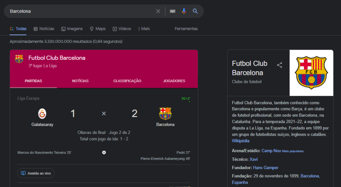Open the Wikipédia link

pyautogui.click(x=240, y=141)
